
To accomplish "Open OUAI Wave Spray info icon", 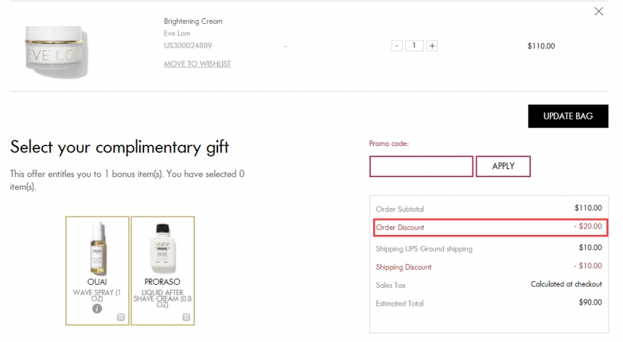I will pyautogui.click(x=97, y=309).
